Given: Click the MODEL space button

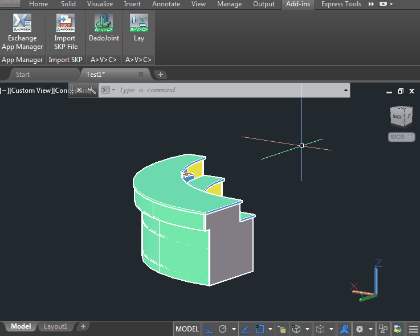Looking at the screenshot, I should click(x=187, y=329).
